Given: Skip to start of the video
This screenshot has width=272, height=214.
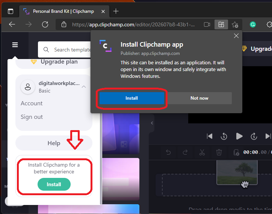Looking at the screenshot, I should point(210,136).
